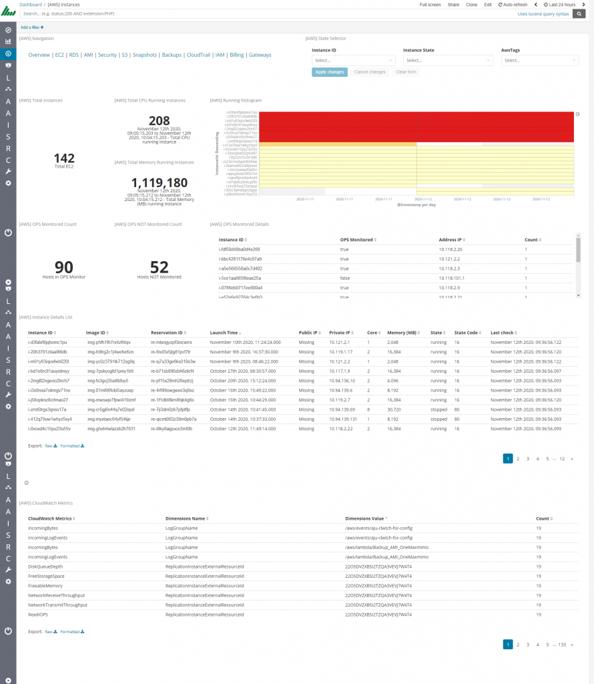Download Raw export of Instance Details List
The height and width of the screenshot is (684, 594).
50,446
